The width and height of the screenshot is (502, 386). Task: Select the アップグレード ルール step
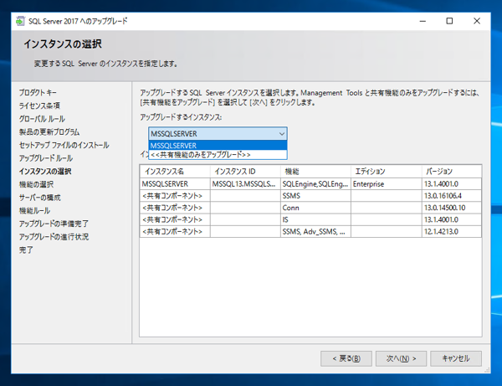tap(46, 158)
